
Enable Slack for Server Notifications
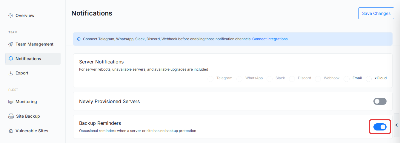pyautogui.click(x=270, y=79)
